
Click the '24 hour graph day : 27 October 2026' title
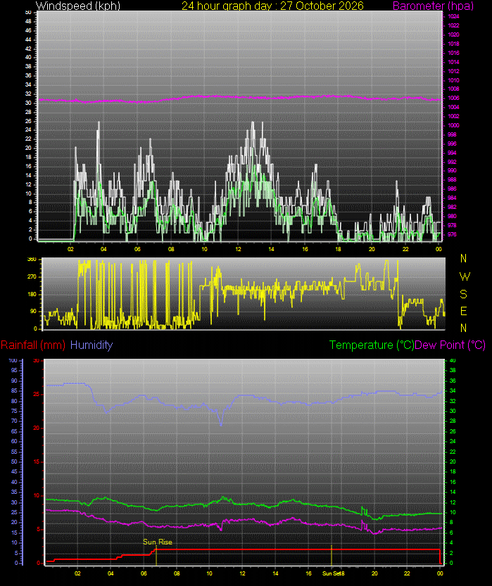click(272, 6)
